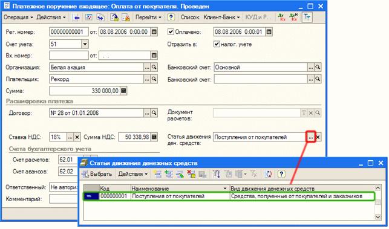Expand the Счет учета dropdown arrow
This screenshot has width=389, height=229.
[x=85, y=44]
